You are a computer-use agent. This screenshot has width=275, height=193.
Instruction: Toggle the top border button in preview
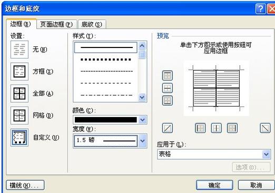pyautogui.click(x=168, y=75)
